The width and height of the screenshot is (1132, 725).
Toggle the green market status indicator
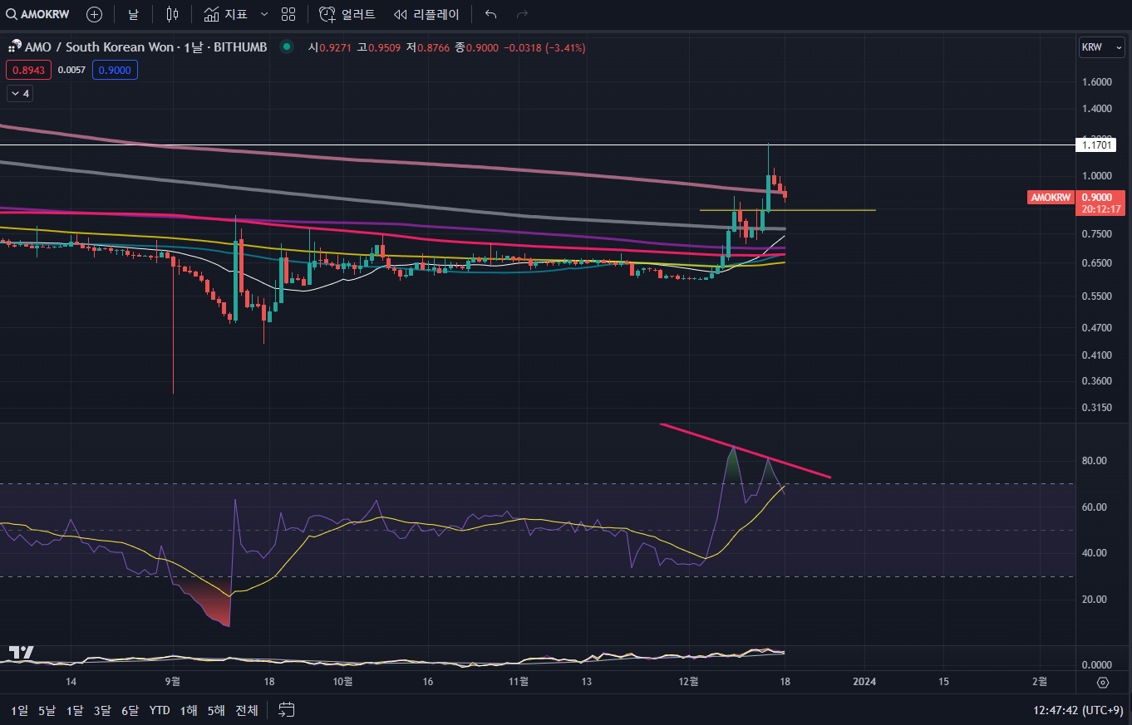point(287,47)
